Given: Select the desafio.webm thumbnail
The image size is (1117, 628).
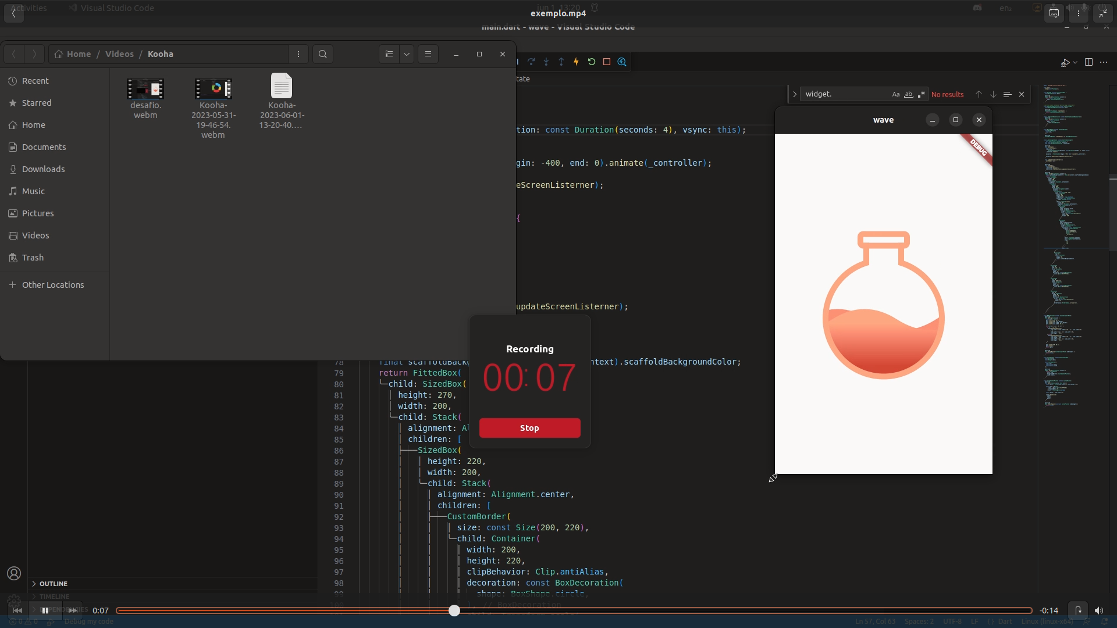Looking at the screenshot, I should (x=145, y=88).
